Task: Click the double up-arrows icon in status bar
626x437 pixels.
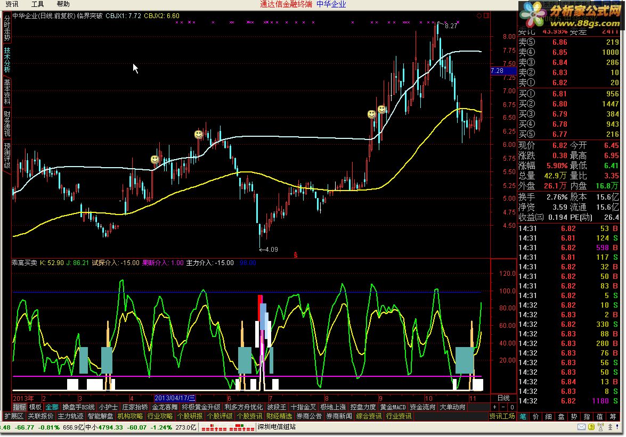Action: [609, 427]
